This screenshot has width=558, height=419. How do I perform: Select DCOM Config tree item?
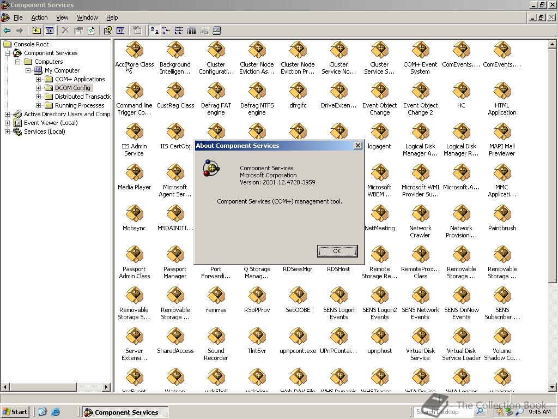coord(72,88)
